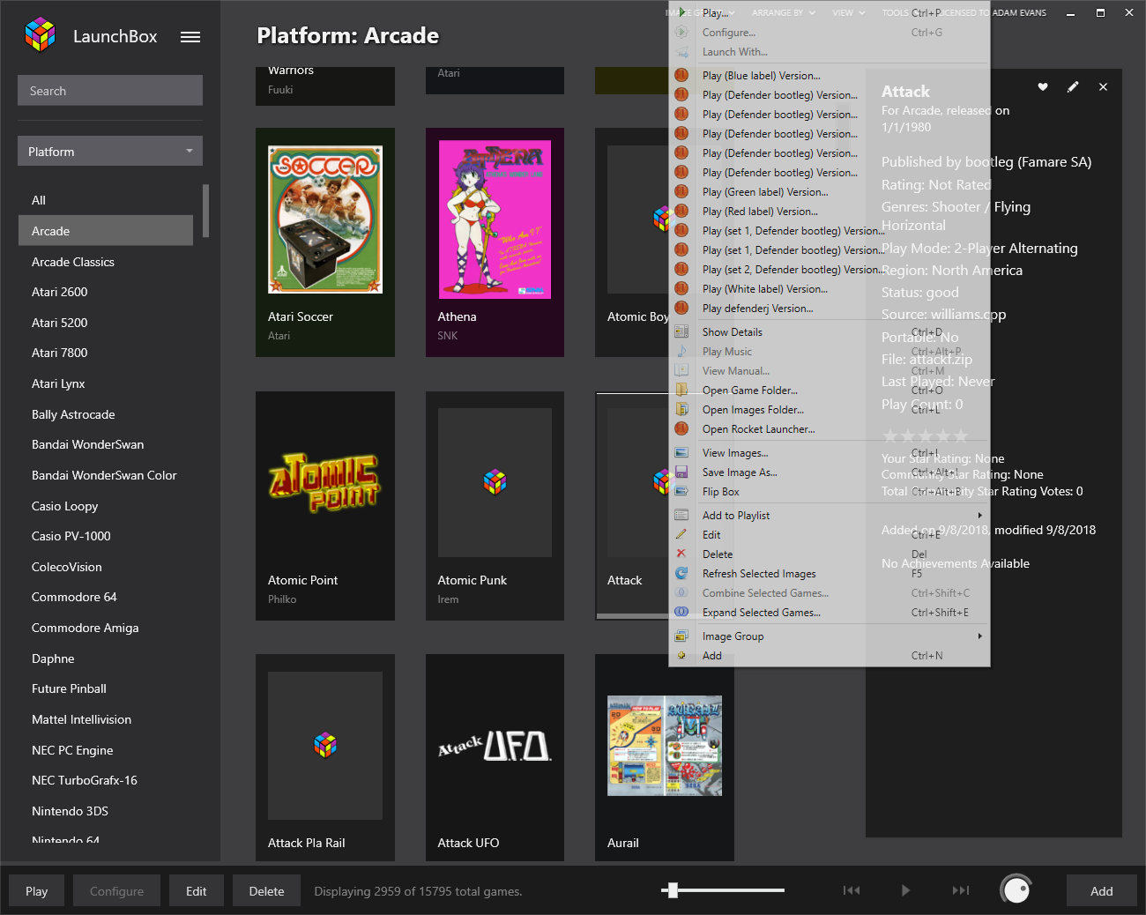Click the View Images picture icon
The width and height of the screenshot is (1146, 915).
pos(681,453)
